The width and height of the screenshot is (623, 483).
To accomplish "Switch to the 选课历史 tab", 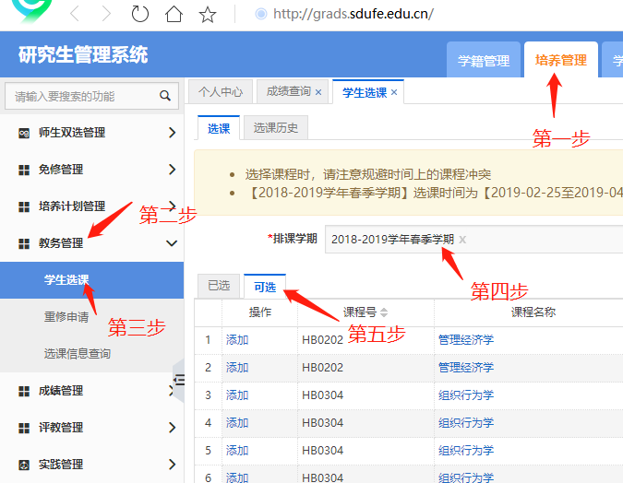I will 276,128.
